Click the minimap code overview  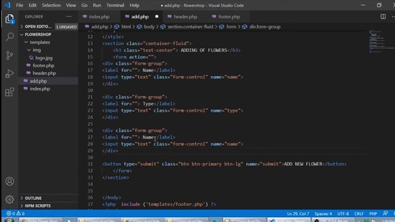pos(381,41)
